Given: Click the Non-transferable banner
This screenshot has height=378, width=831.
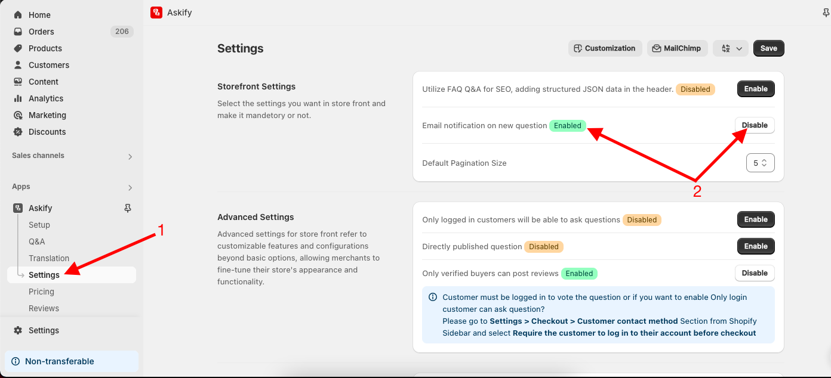Looking at the screenshot, I should point(72,361).
